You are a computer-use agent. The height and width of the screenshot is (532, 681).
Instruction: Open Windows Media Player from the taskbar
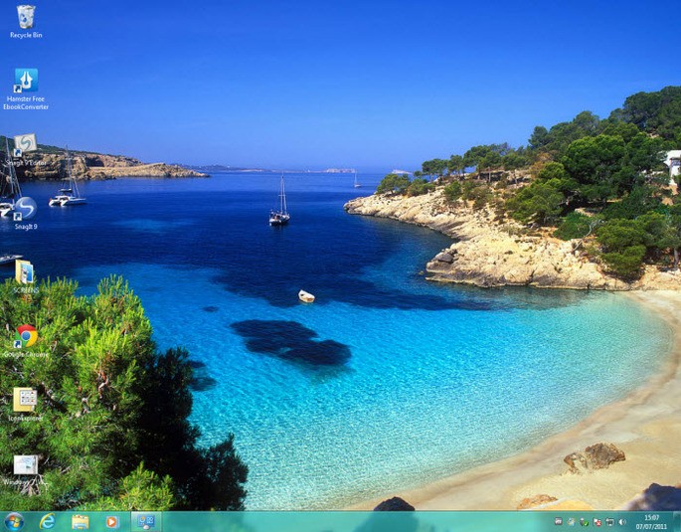(112, 522)
